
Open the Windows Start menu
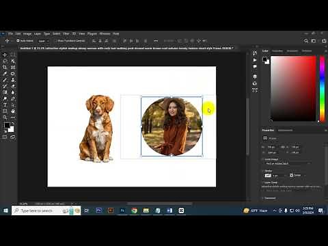tap(5, 210)
